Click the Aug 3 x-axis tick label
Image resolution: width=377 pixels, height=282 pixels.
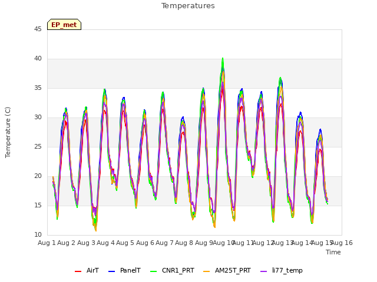click(x=86, y=243)
